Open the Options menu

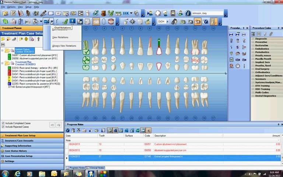[x=11, y=7]
